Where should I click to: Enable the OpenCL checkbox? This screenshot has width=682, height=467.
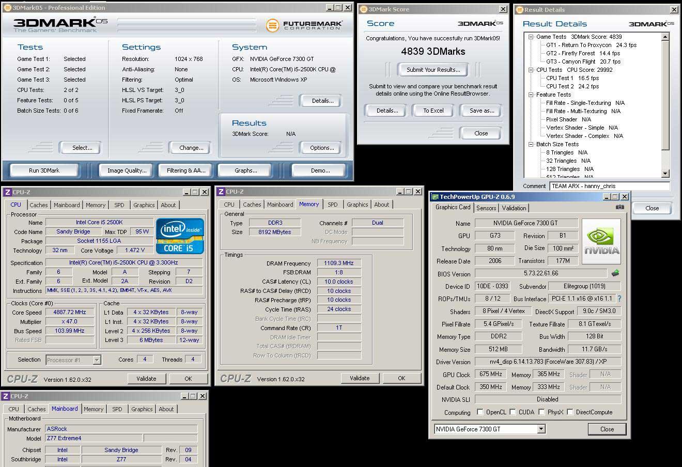click(480, 412)
